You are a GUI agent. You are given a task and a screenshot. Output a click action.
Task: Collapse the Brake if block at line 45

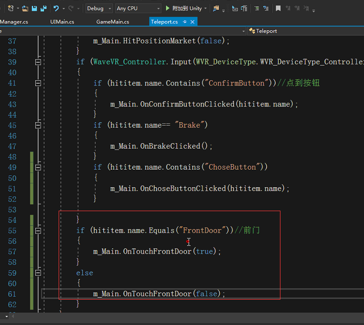(38, 125)
